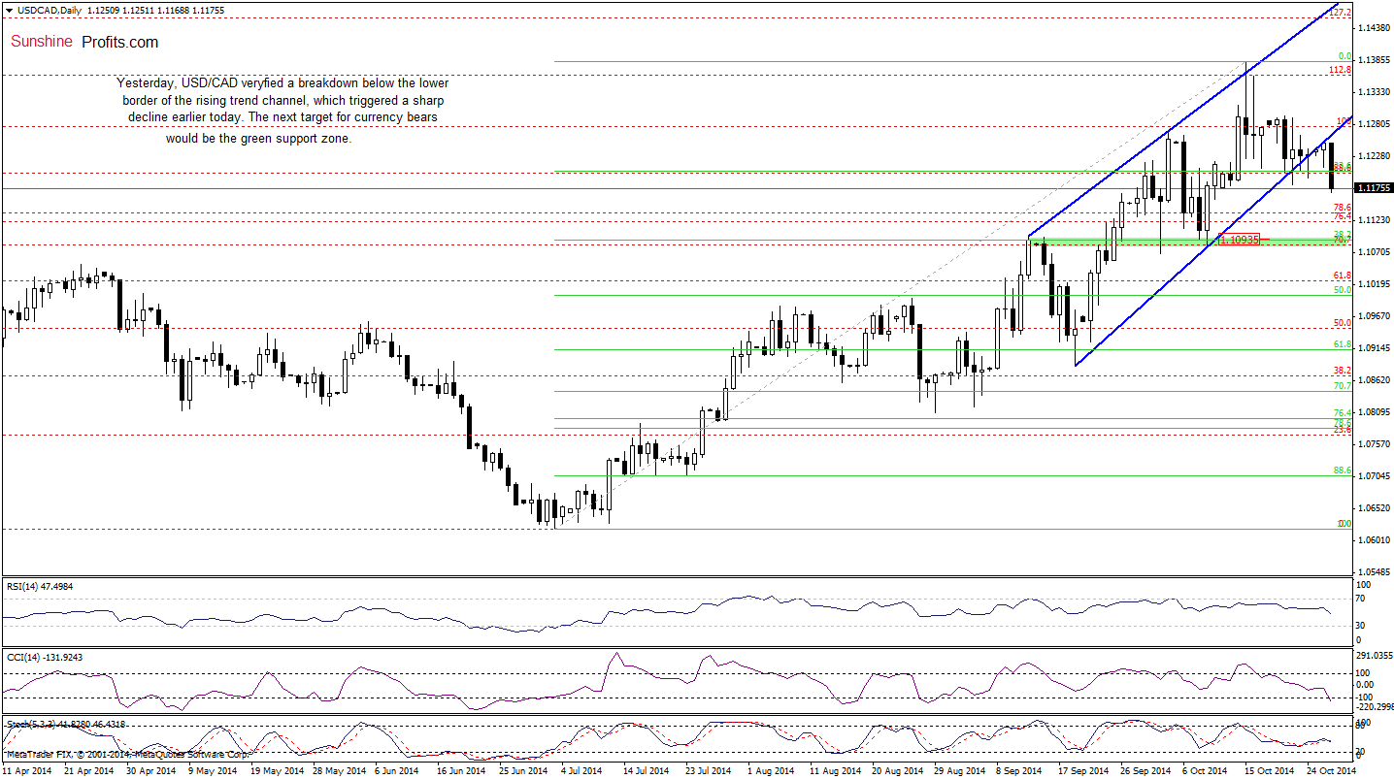Viewport: 1394px width, 779px height.
Task: Click the 1.06520 price axis label
Action: click(x=1374, y=508)
